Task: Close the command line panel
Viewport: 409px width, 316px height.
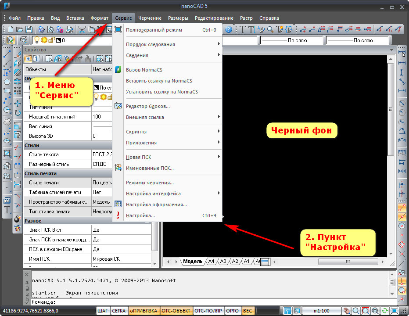Action: coord(27,274)
